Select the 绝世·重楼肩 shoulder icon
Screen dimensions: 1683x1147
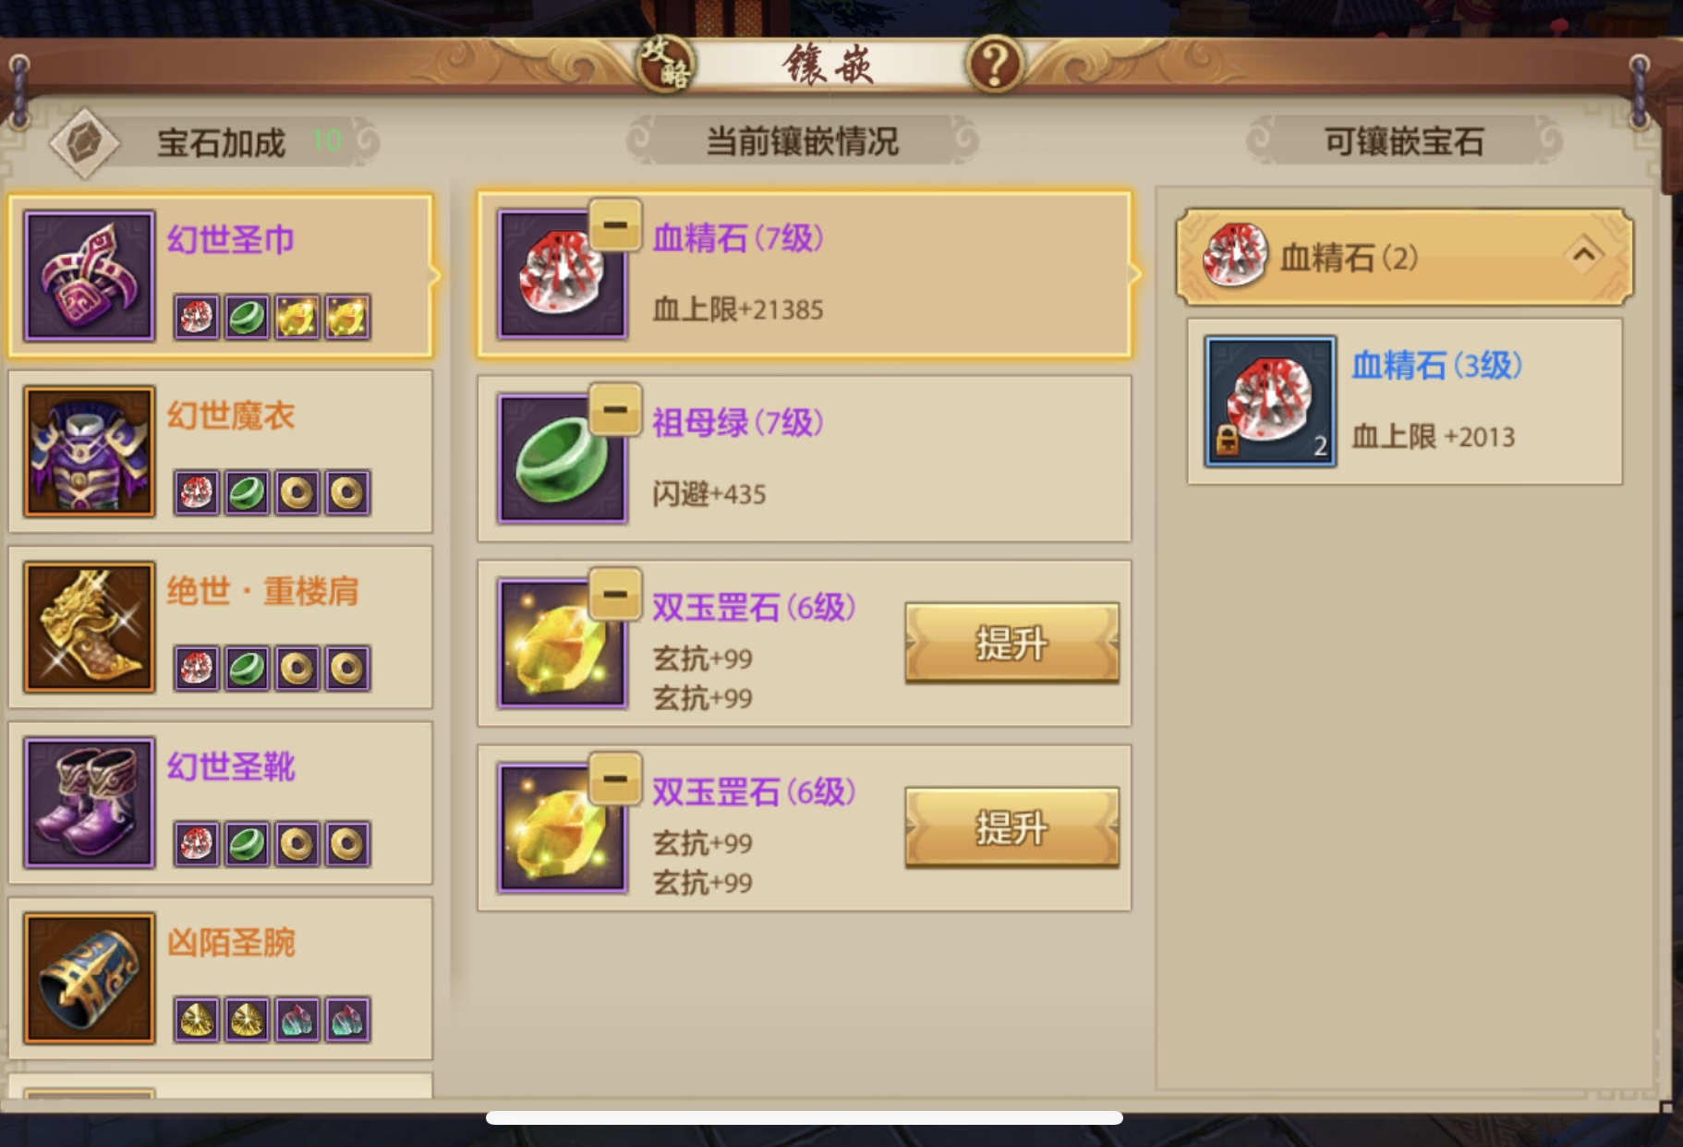[x=90, y=626]
